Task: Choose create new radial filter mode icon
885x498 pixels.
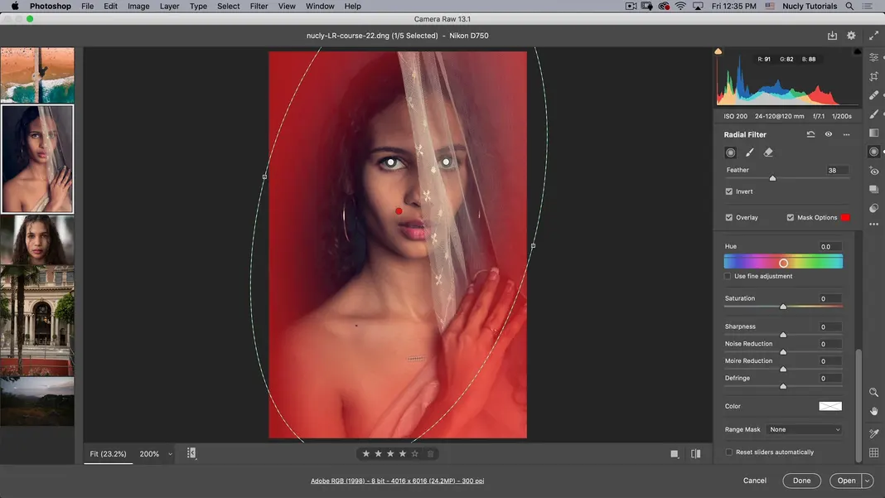Action: pyautogui.click(x=730, y=152)
